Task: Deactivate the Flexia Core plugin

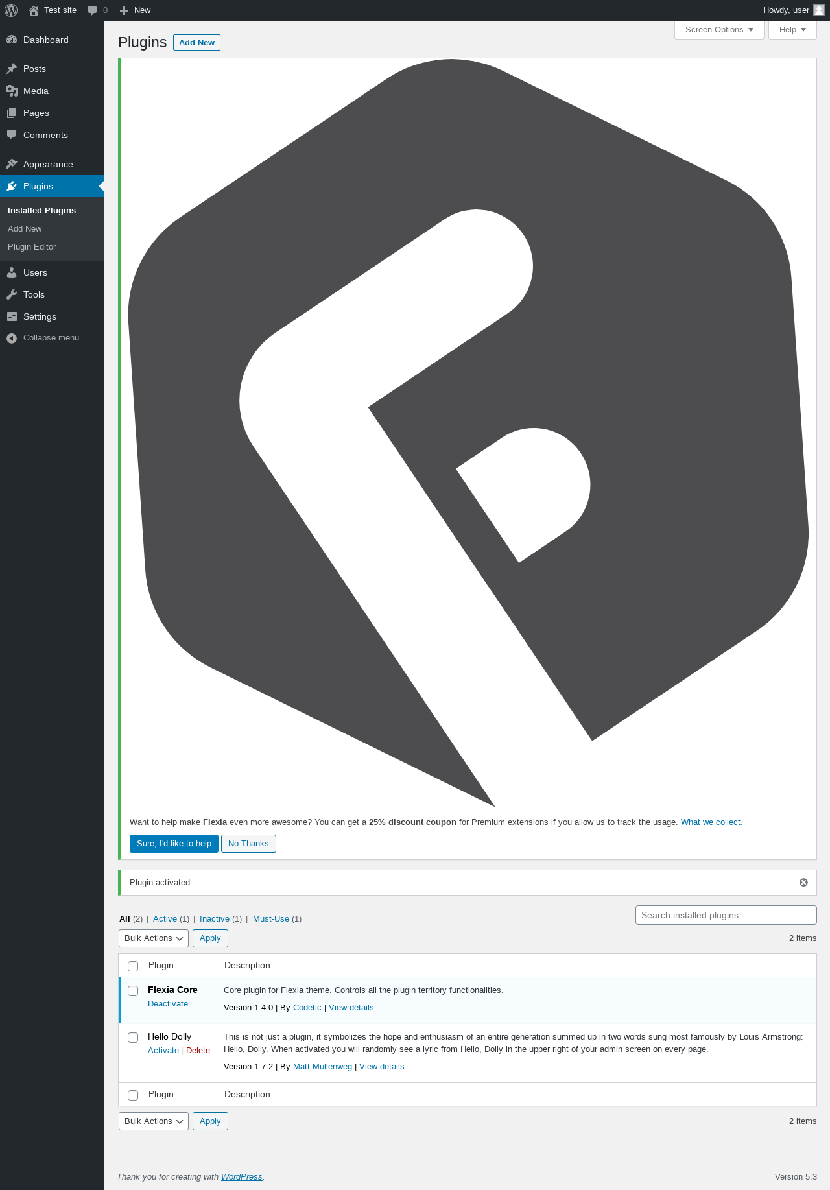Action: pos(168,1004)
